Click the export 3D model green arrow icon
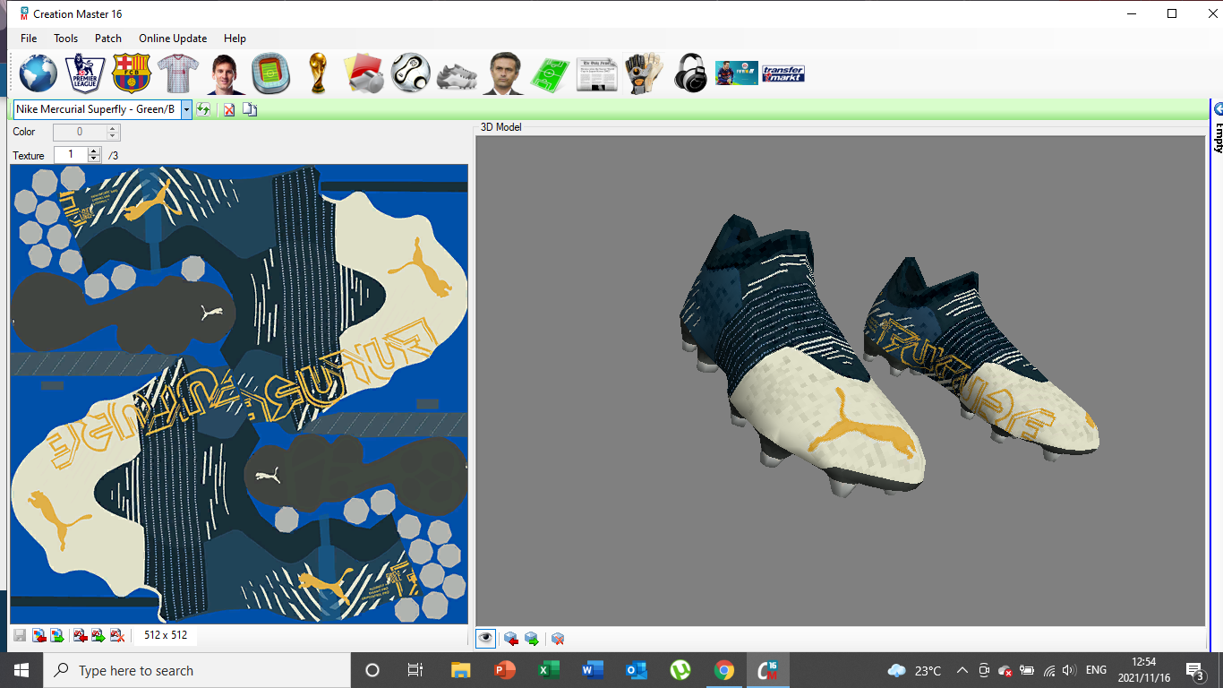The image size is (1223, 688). (531, 639)
